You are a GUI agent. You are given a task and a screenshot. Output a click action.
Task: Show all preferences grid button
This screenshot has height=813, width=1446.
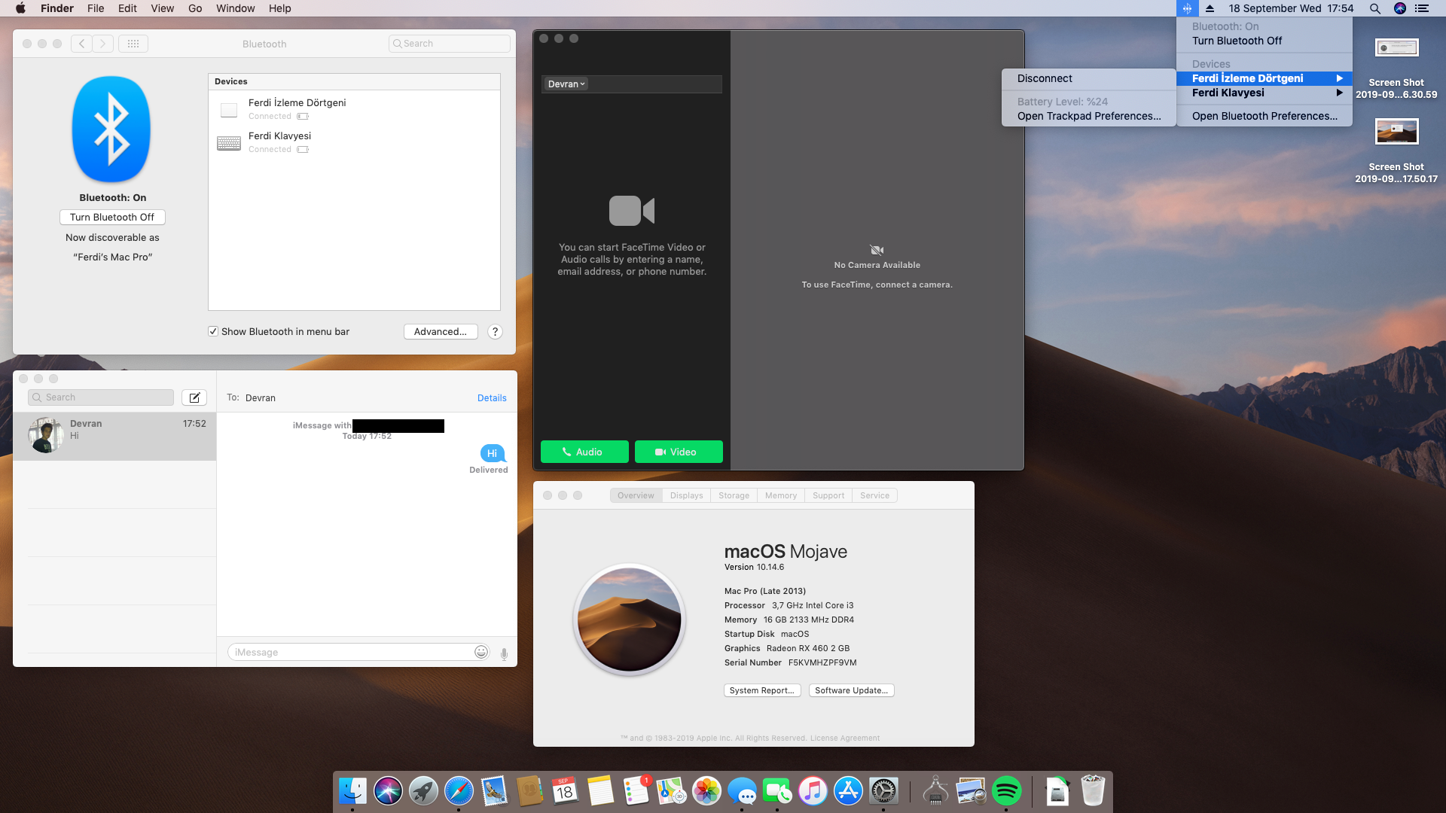(x=133, y=44)
